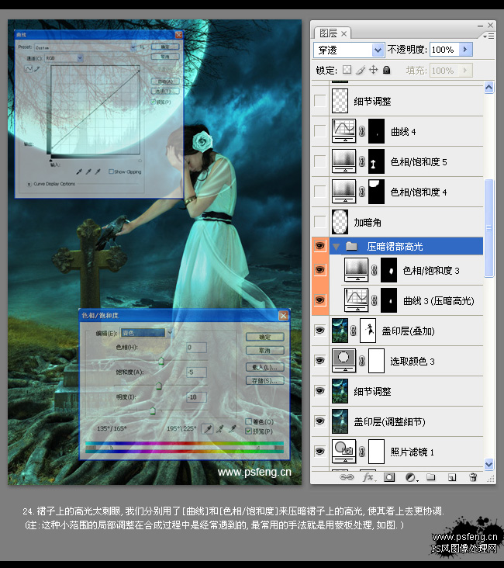The width and height of the screenshot is (504, 568).
Task: Hide the 选取颜色 3 layer
Action: point(319,361)
